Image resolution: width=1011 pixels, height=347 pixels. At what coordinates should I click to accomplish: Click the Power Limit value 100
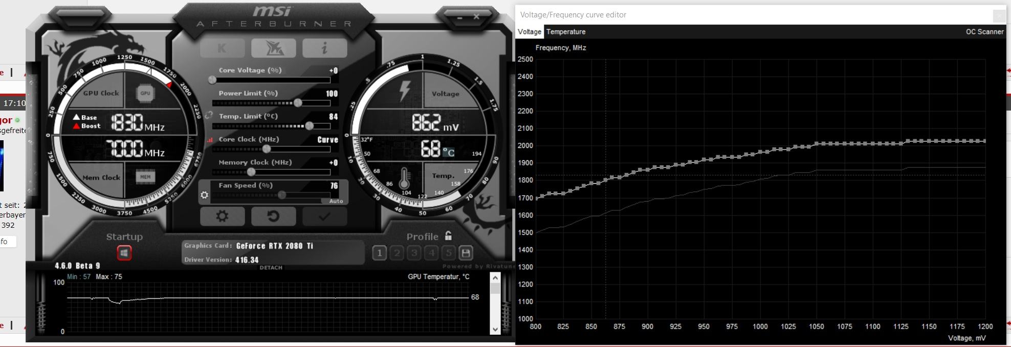coord(332,94)
